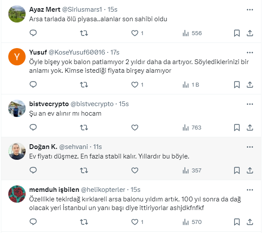
Task: Open @bistvecrypto profile handle link
Action: [x=92, y=104]
